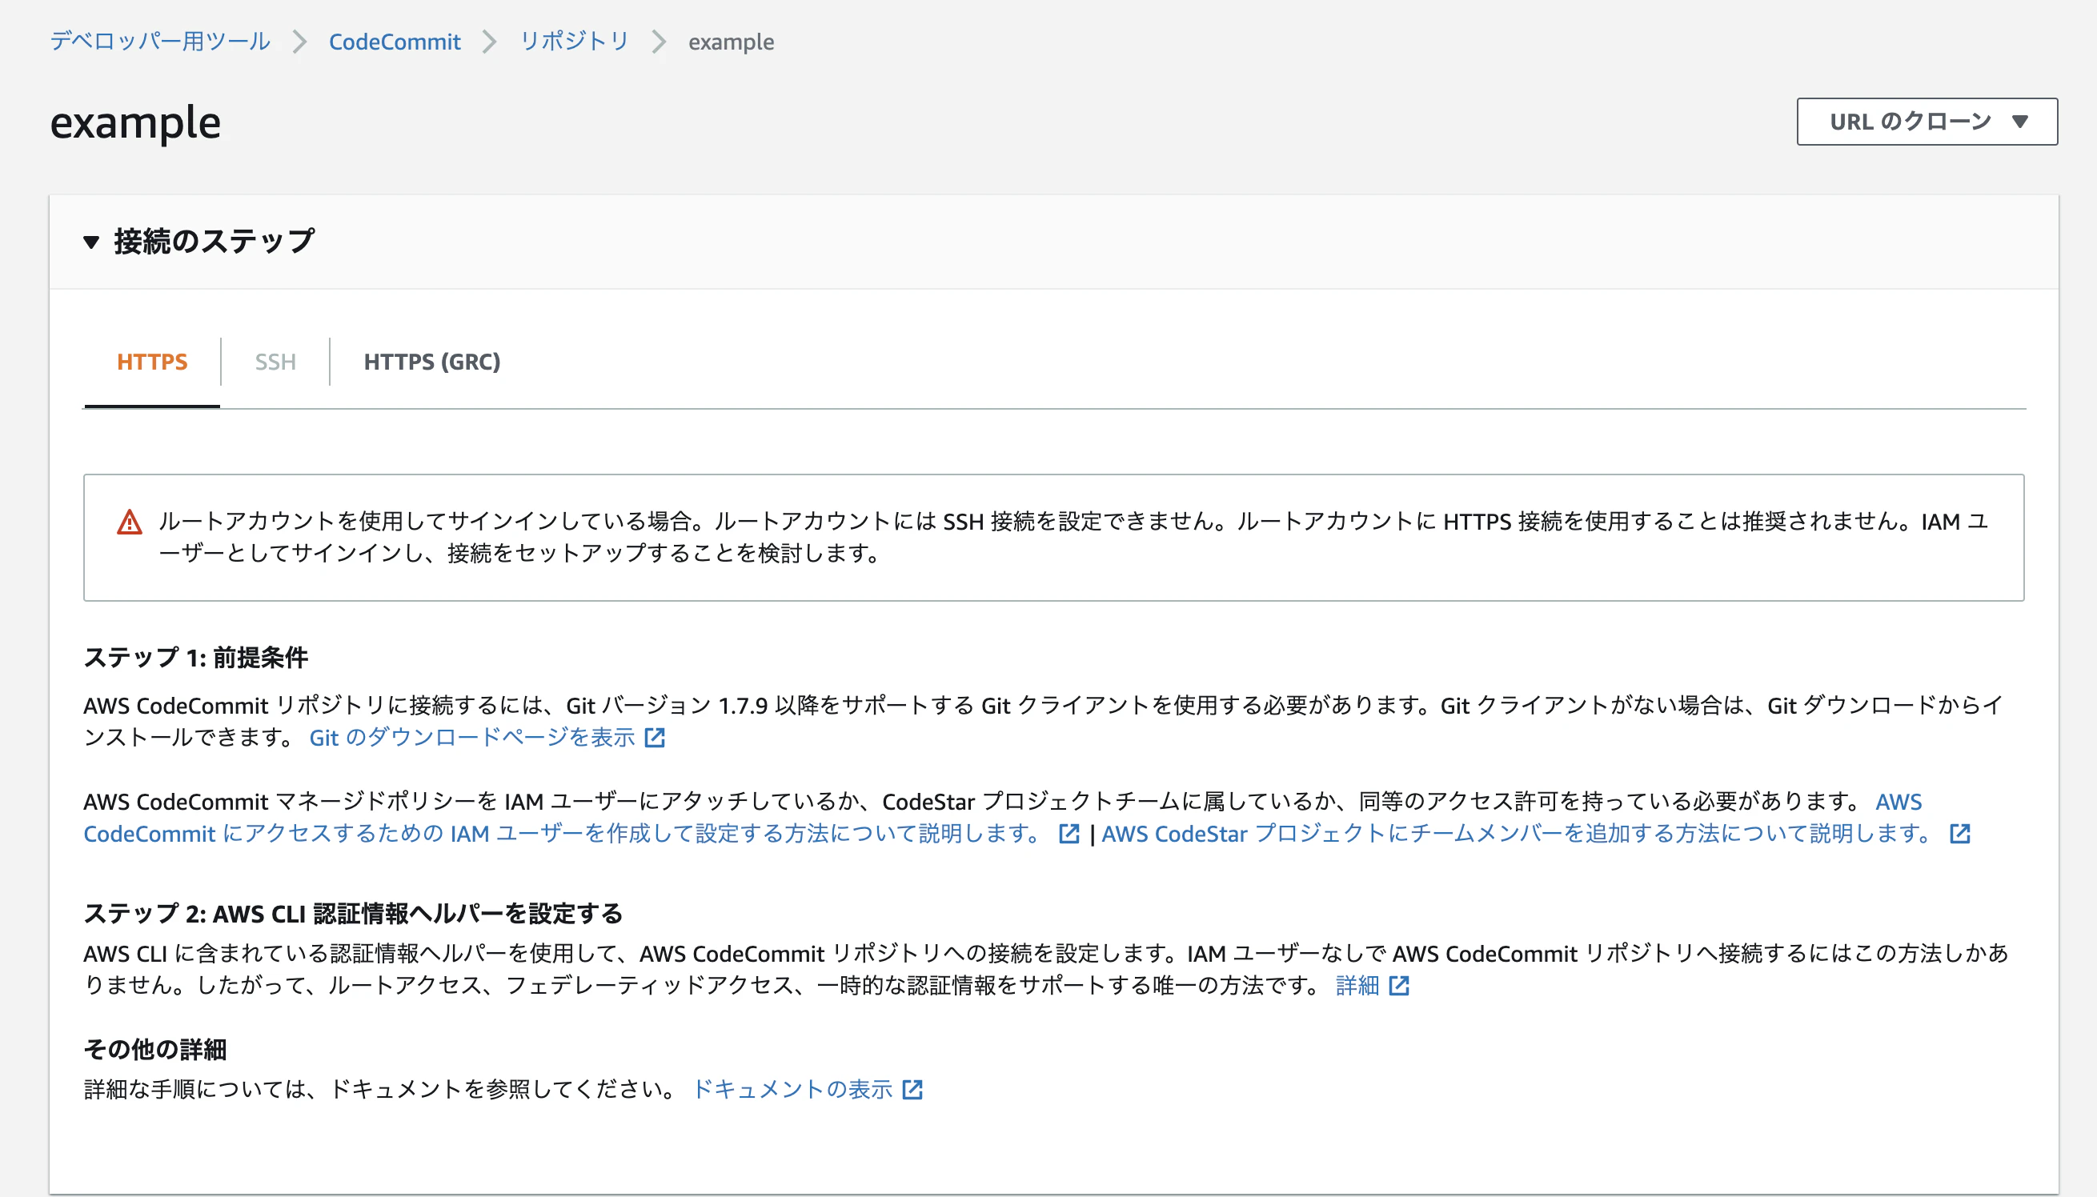Viewport: 2097px width, 1197px height.
Task: Click chevron after CodeCommit breadcrumb
Action: [x=490, y=42]
